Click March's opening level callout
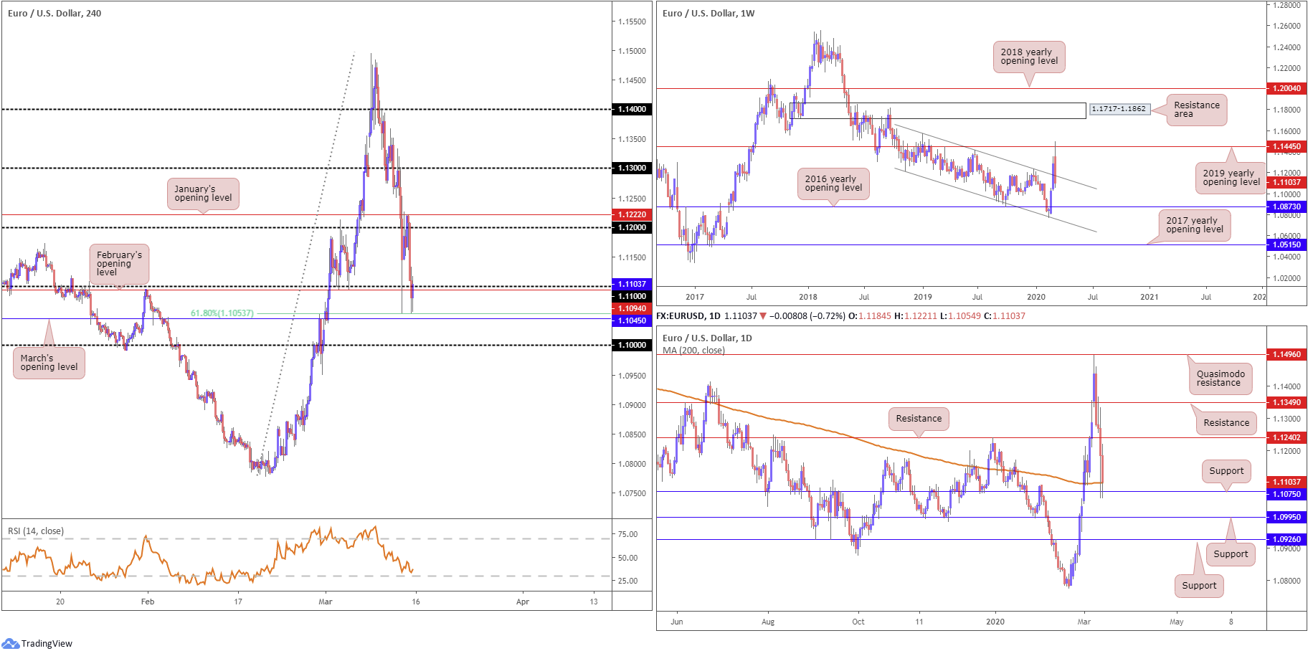The height and width of the screenshot is (651, 1308). click(x=49, y=362)
